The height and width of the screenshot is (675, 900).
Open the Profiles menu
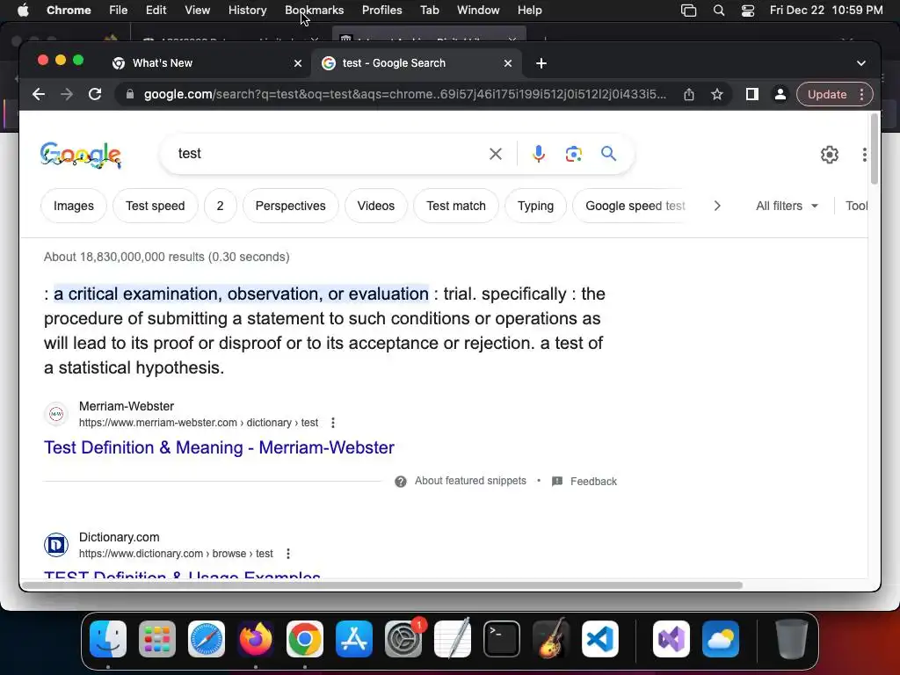coord(381,11)
